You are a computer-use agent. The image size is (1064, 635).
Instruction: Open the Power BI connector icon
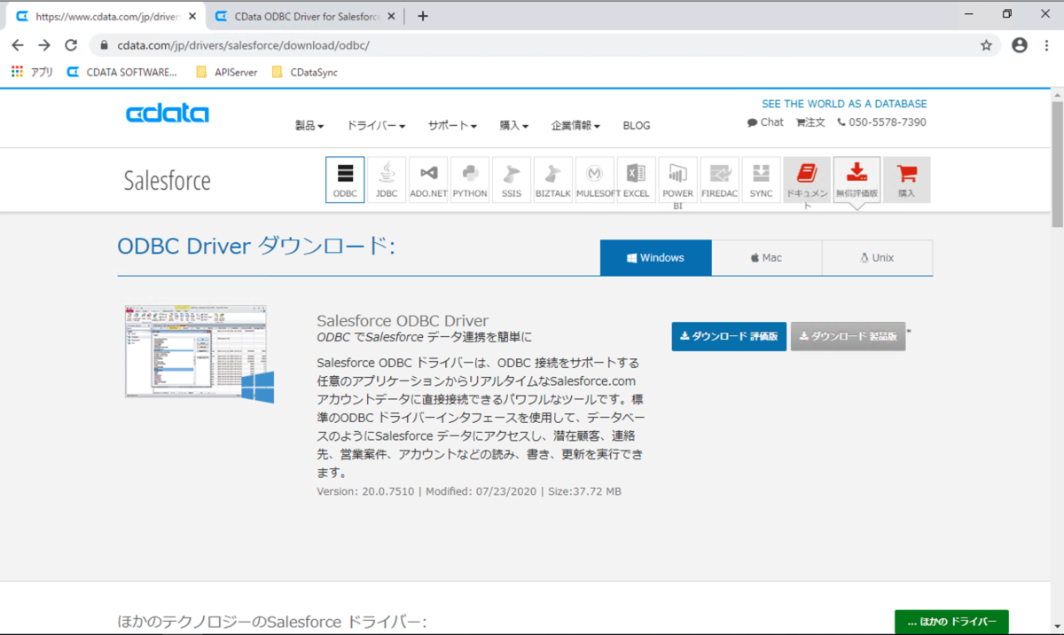[x=677, y=180]
